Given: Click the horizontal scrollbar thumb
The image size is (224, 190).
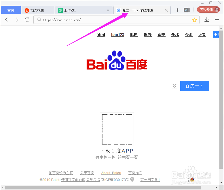Looking at the screenshot, I should click(103, 187).
